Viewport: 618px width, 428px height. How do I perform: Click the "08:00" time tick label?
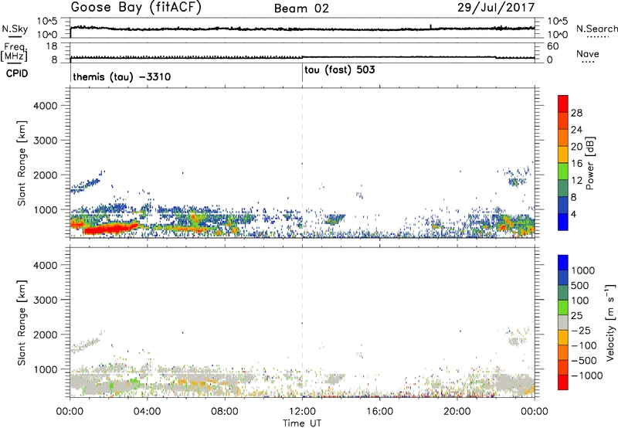[225, 412]
